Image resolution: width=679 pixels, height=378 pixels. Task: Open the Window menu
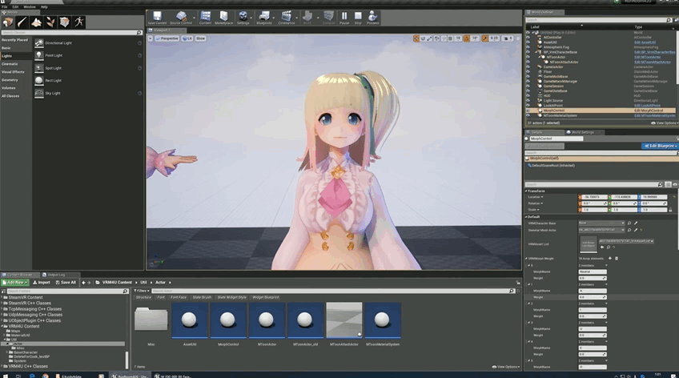click(x=30, y=6)
